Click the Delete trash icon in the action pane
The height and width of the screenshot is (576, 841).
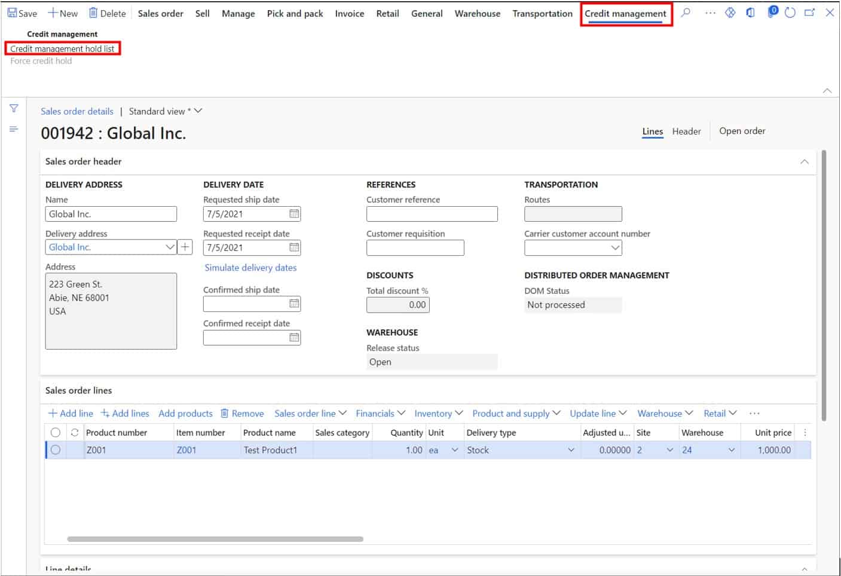pos(94,13)
